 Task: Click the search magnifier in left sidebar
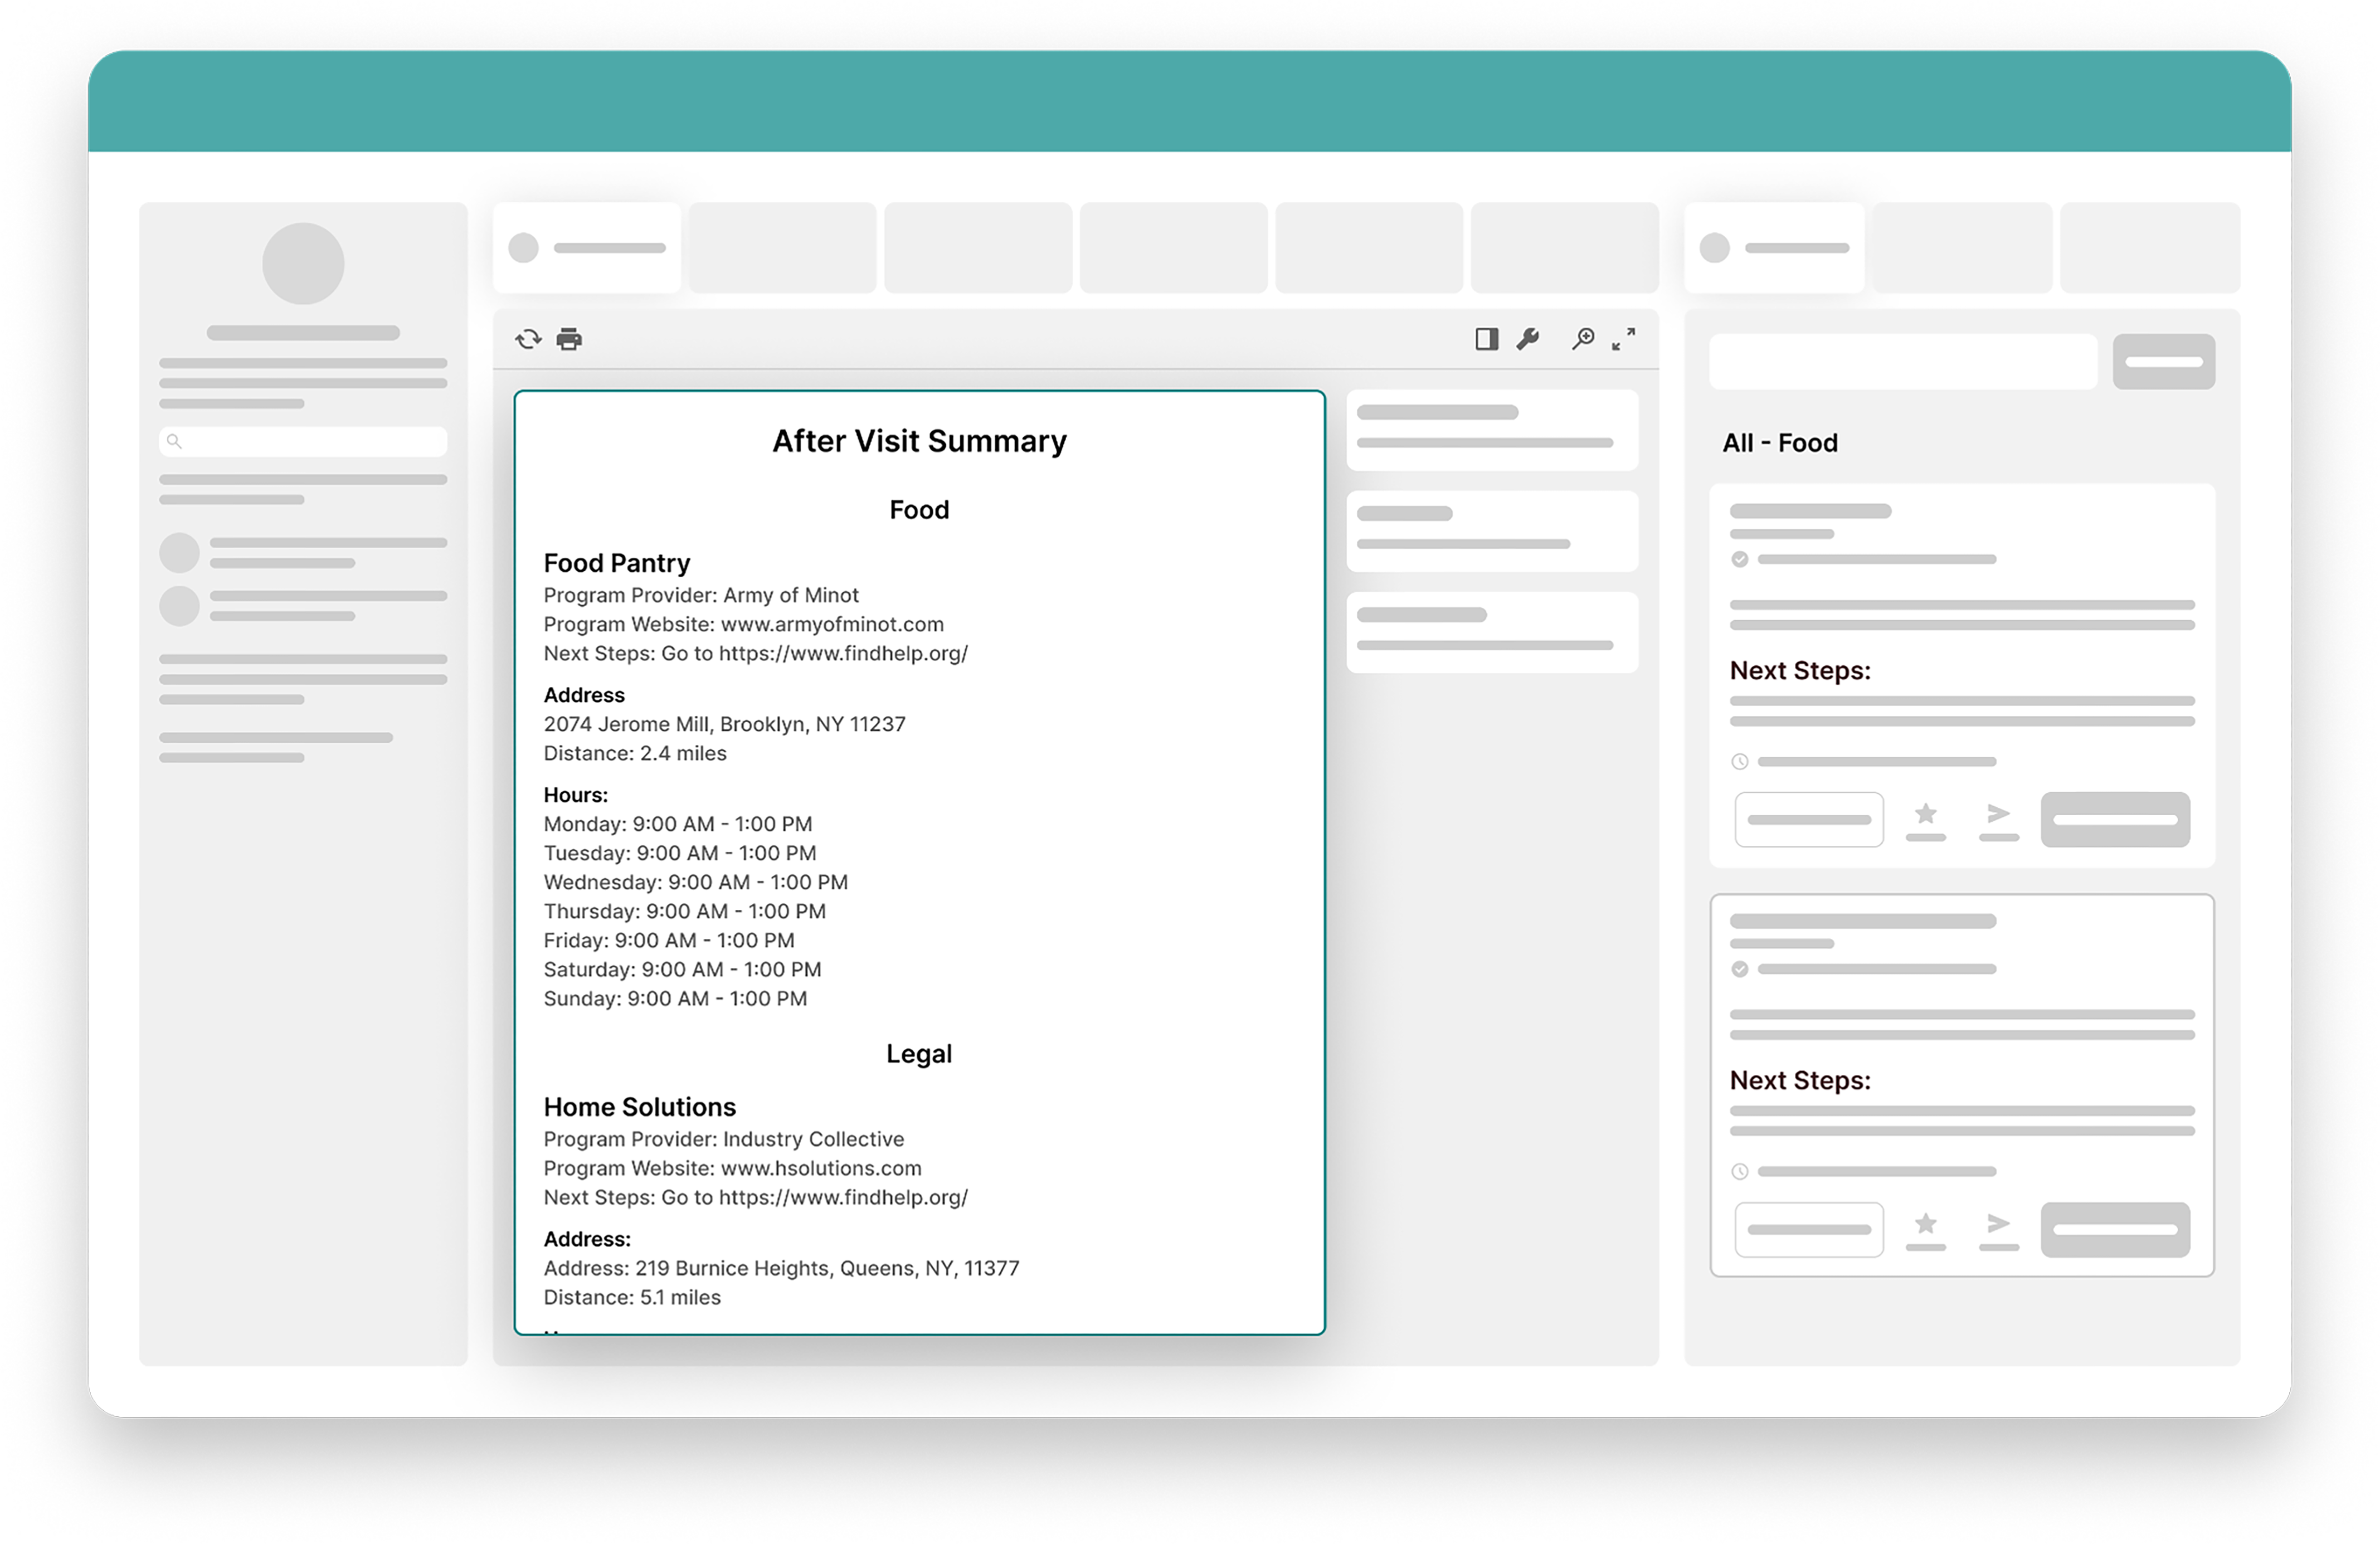174,441
